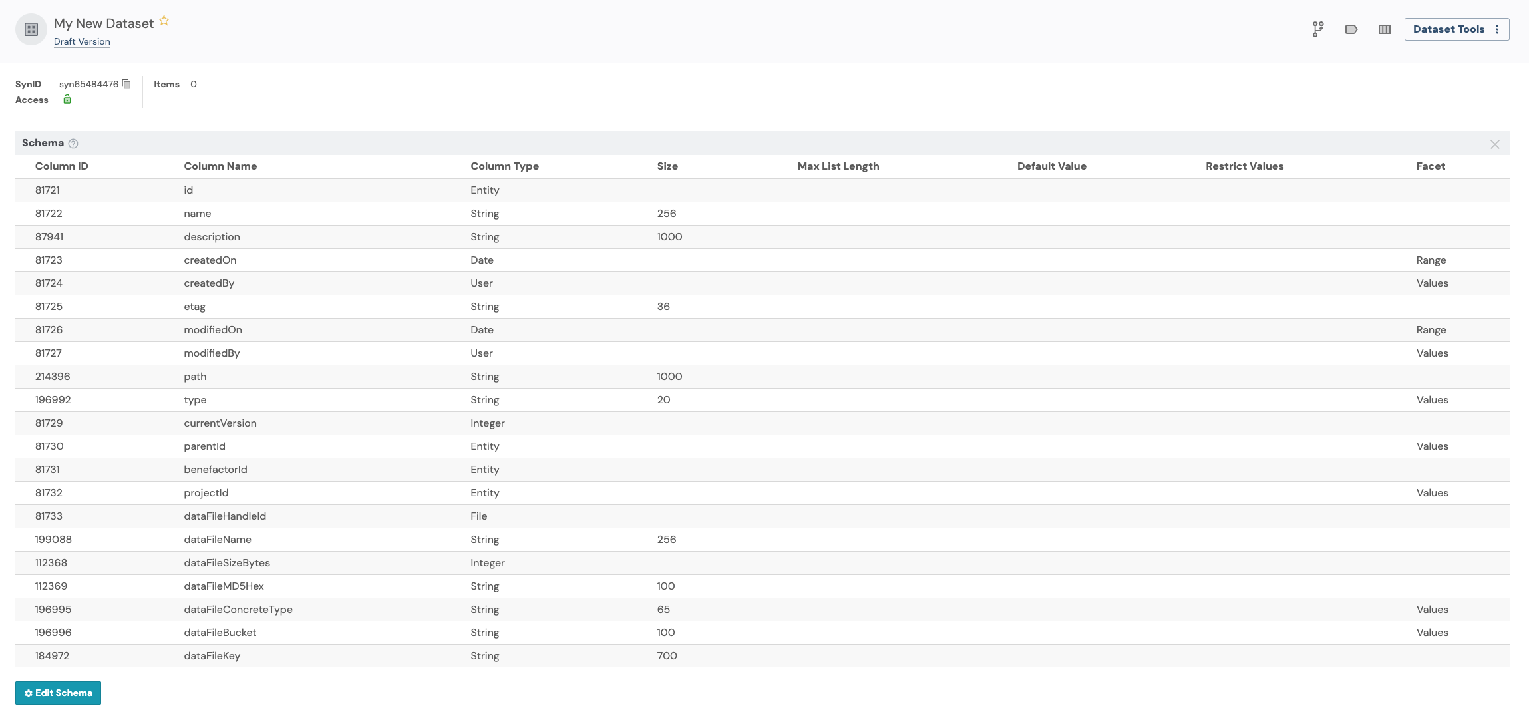Click the green open-lock Access icon

click(67, 99)
